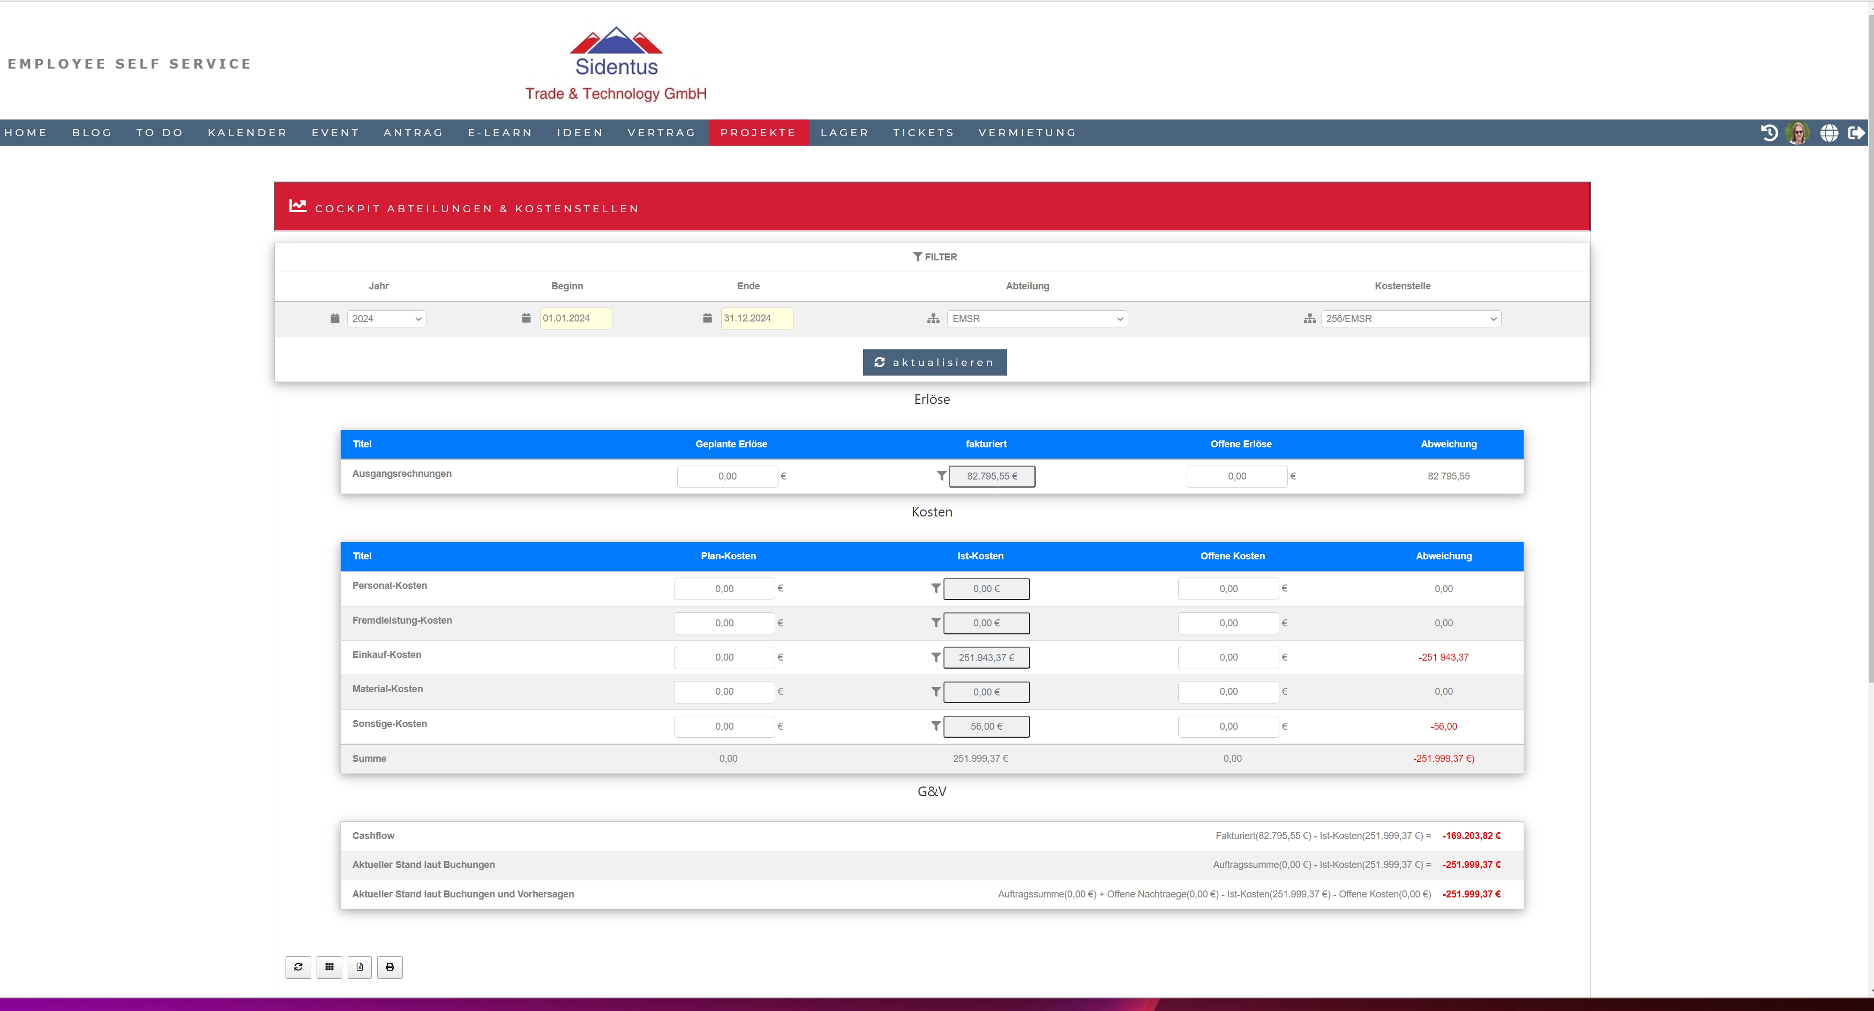Open the language globe icon
Screen dimensions: 1874x1011
tap(1829, 132)
